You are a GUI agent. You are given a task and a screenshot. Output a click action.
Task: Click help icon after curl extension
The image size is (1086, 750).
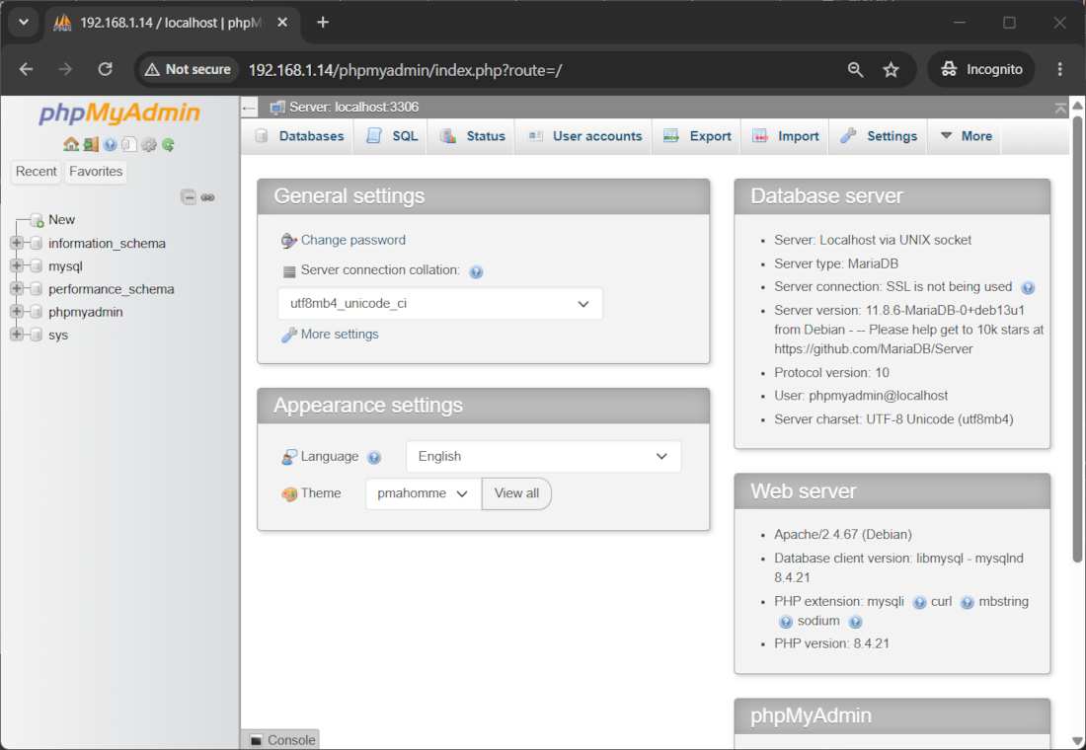(x=967, y=603)
